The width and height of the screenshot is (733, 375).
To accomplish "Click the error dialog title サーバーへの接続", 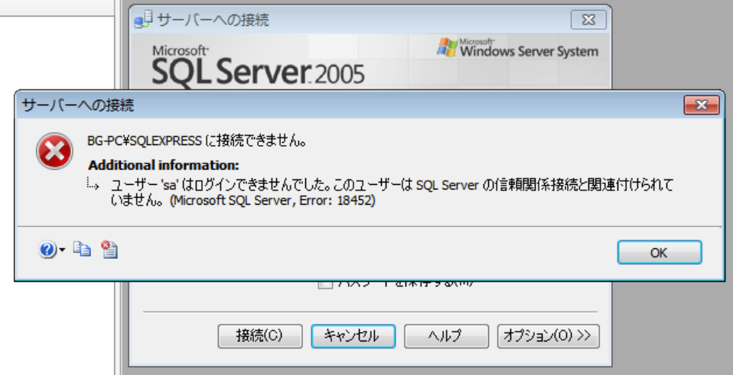I will click(78, 105).
